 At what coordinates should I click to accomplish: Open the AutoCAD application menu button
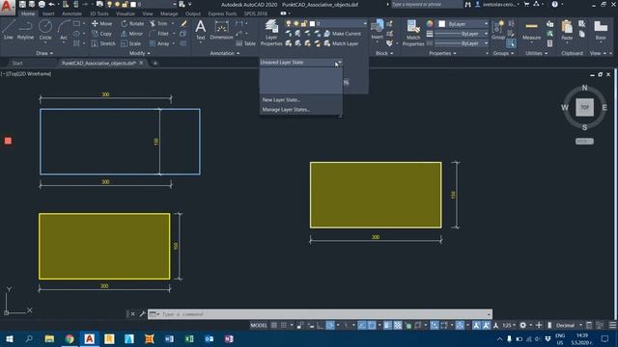pos(7,7)
